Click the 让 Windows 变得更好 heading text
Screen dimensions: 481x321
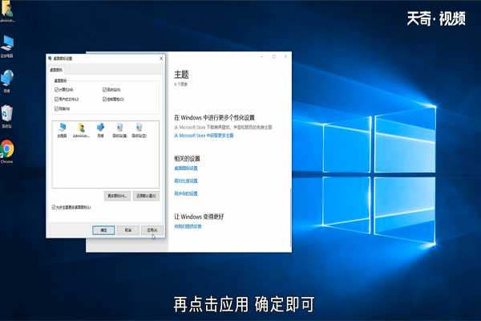pos(199,217)
